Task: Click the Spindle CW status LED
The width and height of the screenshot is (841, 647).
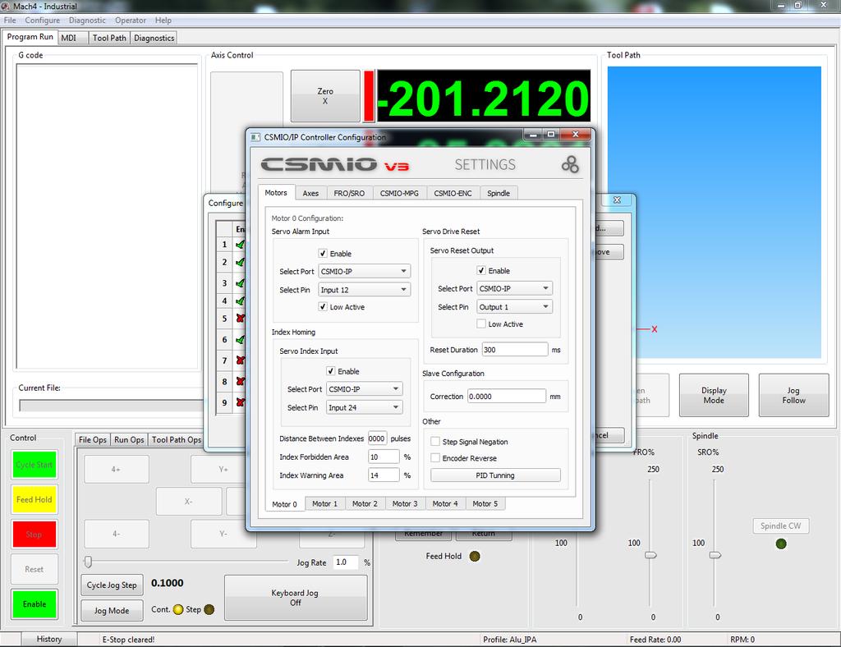Action: [x=781, y=544]
